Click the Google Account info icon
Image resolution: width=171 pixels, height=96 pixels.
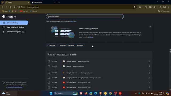(4, 83)
